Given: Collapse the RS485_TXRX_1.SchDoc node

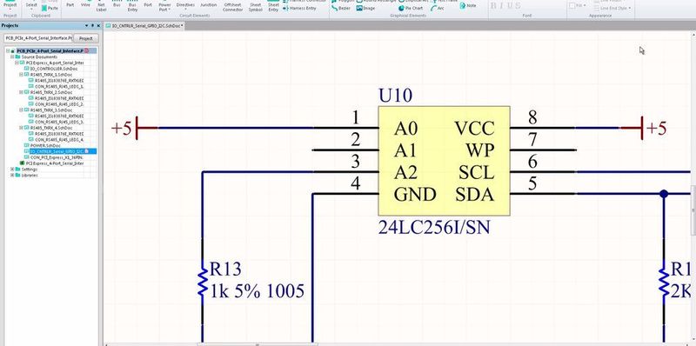Looking at the screenshot, I should click(21, 75).
